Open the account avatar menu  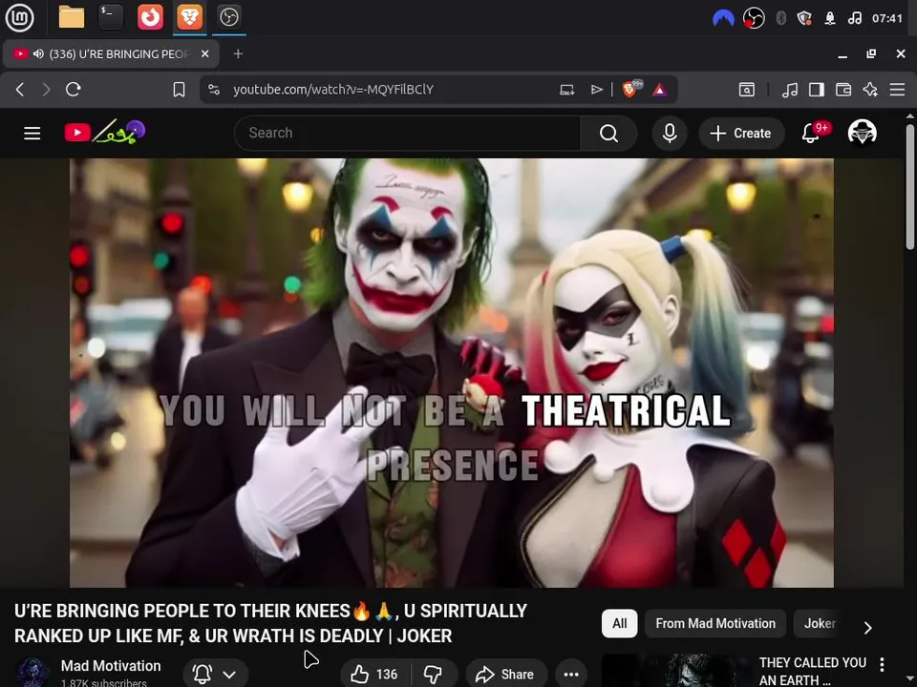[x=862, y=133]
